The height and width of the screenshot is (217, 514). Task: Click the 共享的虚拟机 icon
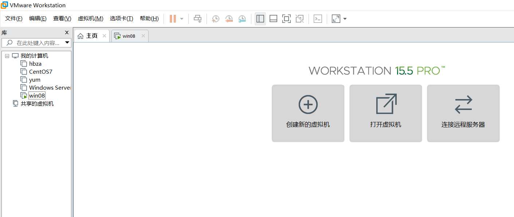tap(16, 104)
